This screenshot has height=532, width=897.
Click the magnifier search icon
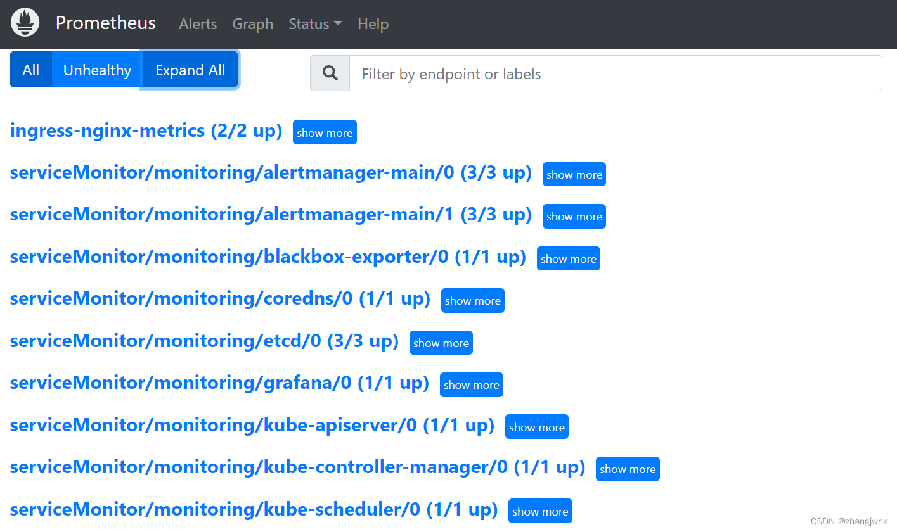pos(330,73)
